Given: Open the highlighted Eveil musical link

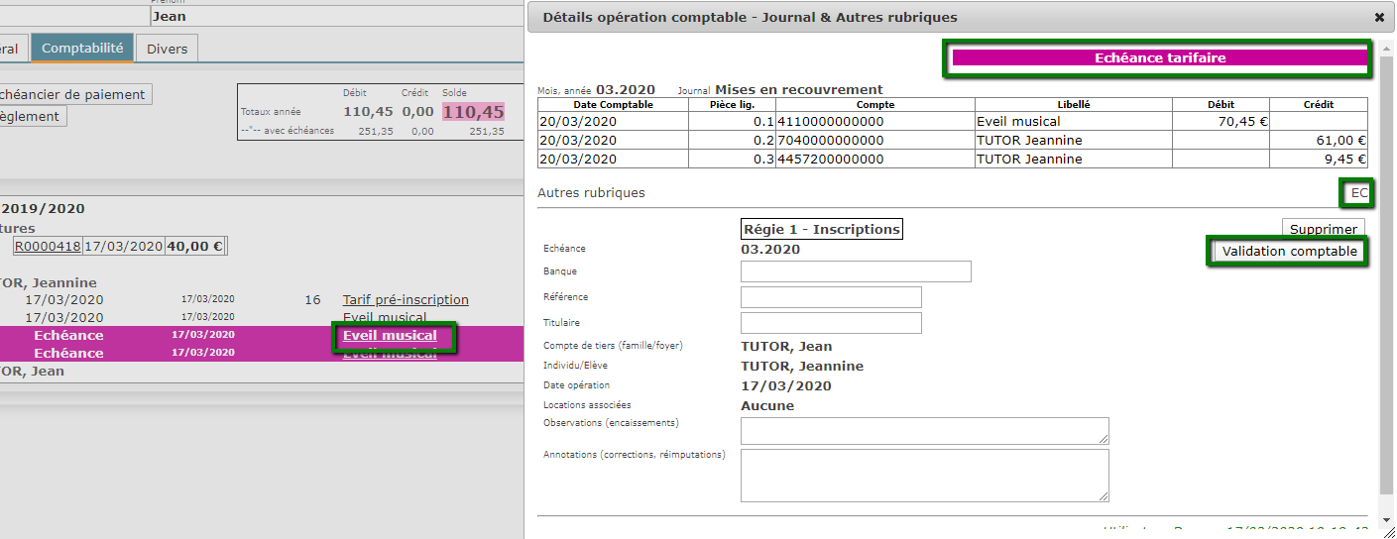Looking at the screenshot, I should pos(390,336).
